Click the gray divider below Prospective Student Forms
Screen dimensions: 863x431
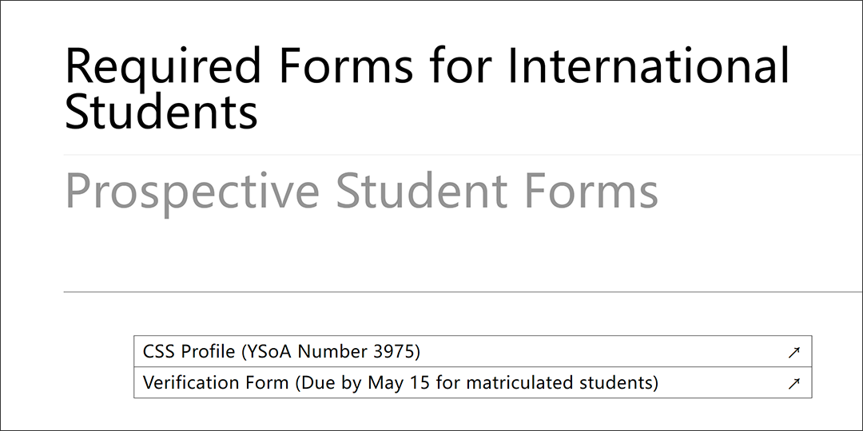pyautogui.click(x=463, y=292)
